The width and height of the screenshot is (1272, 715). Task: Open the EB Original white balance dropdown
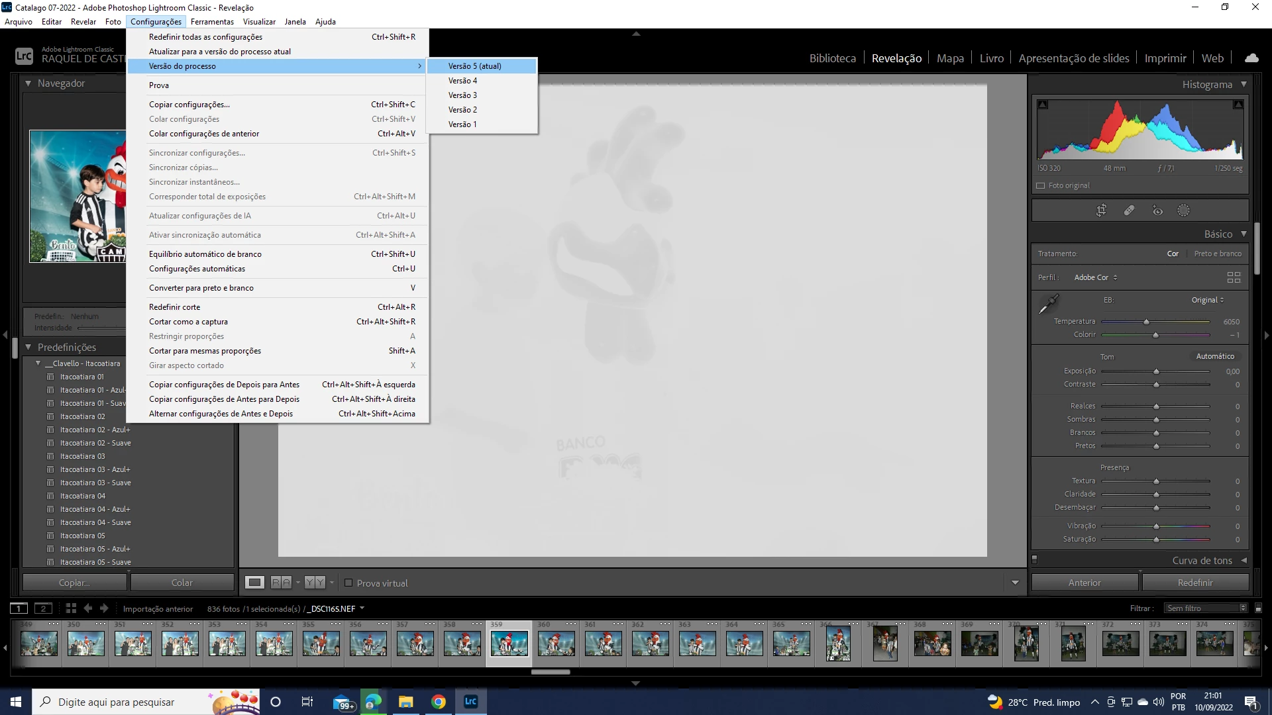[1207, 300]
